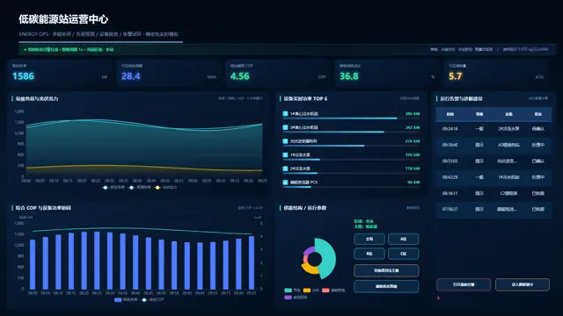
Task: Click the green status text in the top banner
Action: click(x=69, y=49)
